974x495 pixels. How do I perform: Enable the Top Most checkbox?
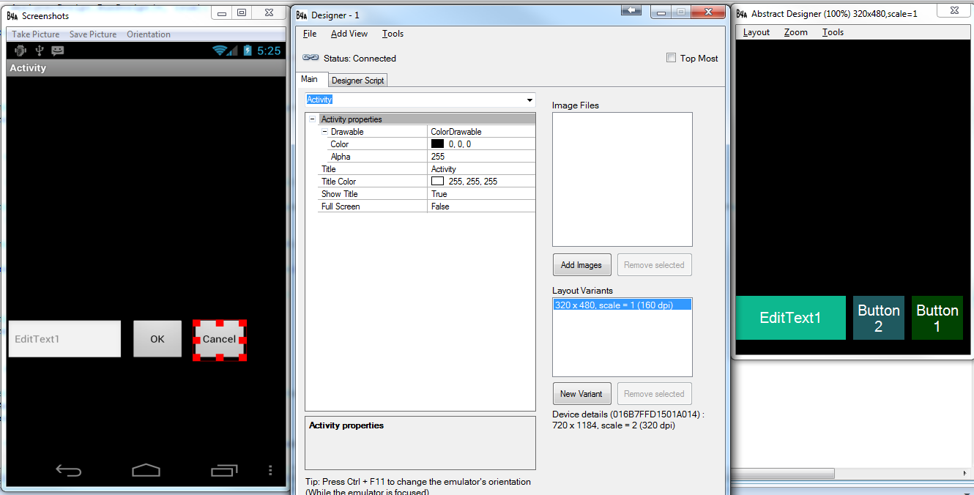[671, 57]
